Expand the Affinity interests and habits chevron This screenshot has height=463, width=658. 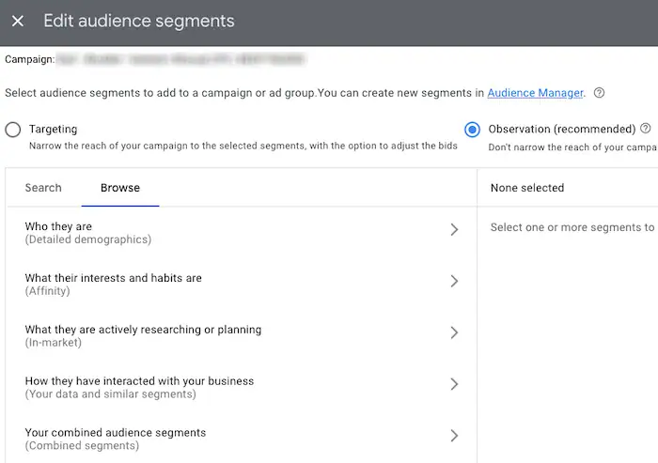tap(454, 281)
